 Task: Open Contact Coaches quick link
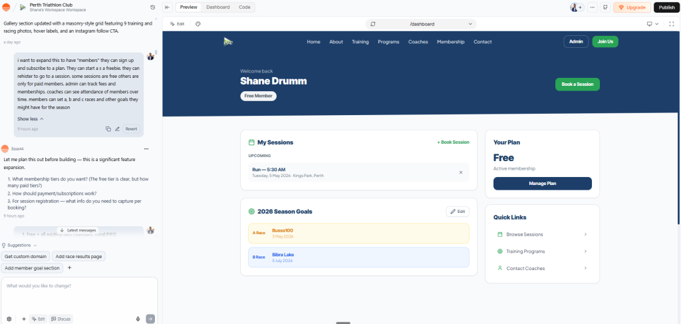(542, 268)
